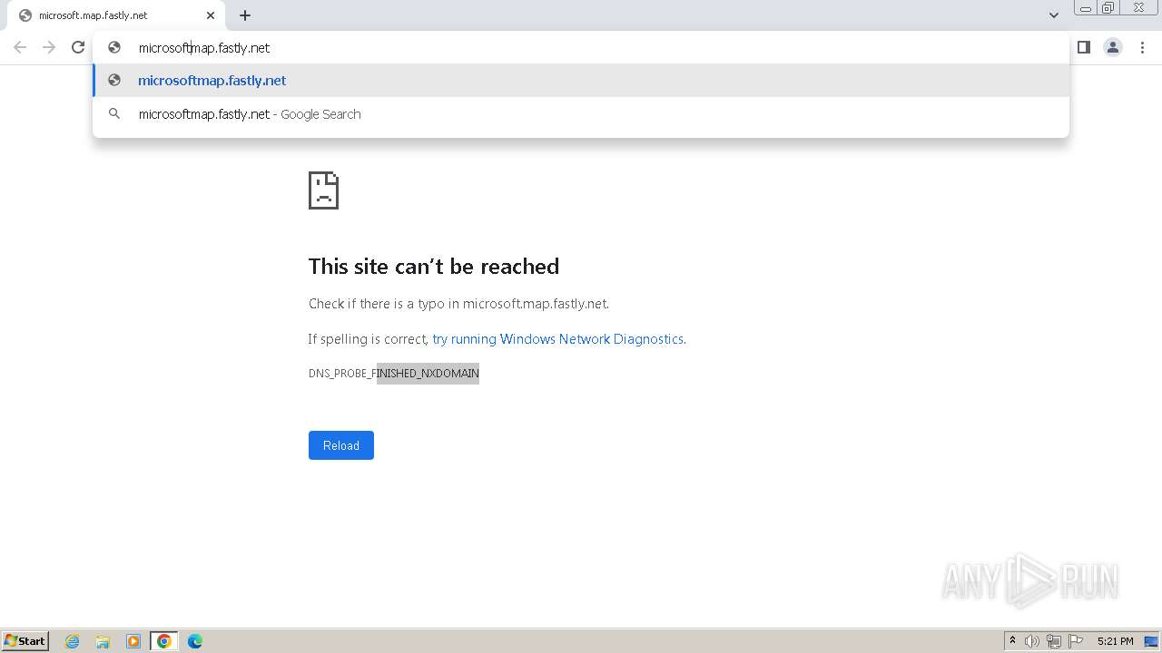Viewport: 1162px width, 653px height.
Task: Click globe icon in first suggestion
Action: click(114, 81)
